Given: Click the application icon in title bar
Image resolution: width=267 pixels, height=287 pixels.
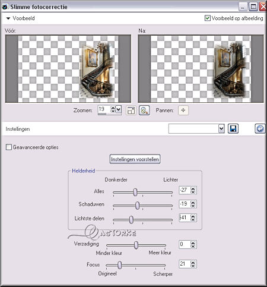Looking at the screenshot, I should 5,7.
